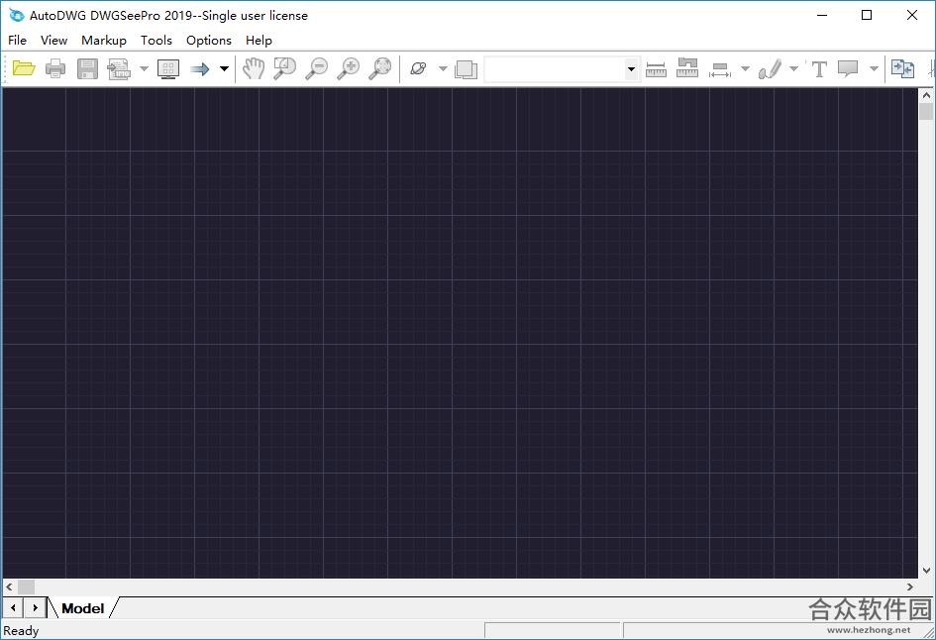Click the Save floppy disk icon

coord(87,68)
